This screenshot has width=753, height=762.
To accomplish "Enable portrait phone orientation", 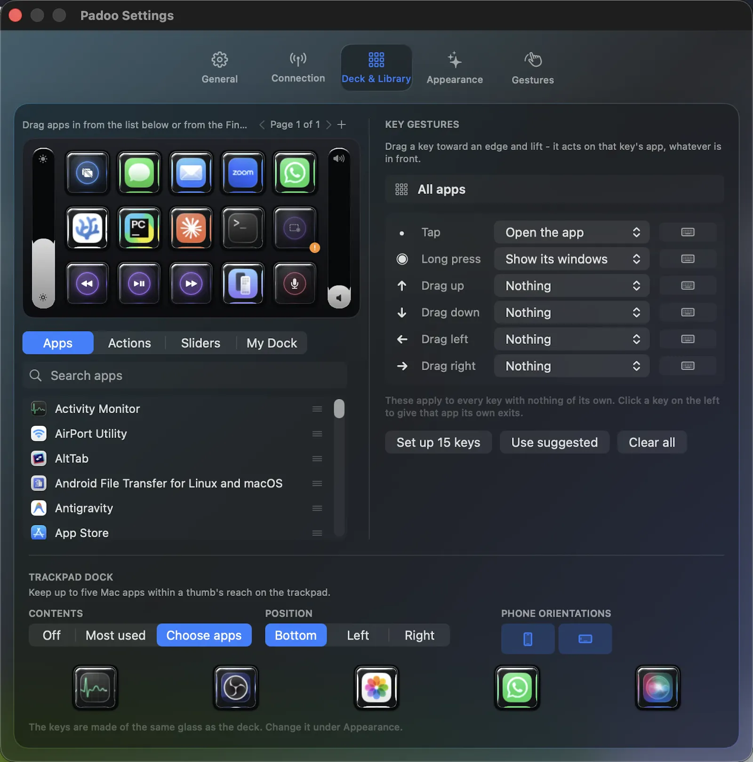I will pyautogui.click(x=528, y=639).
